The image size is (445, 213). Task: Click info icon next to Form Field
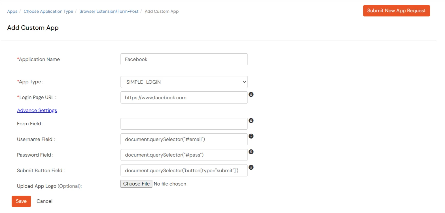click(251, 121)
